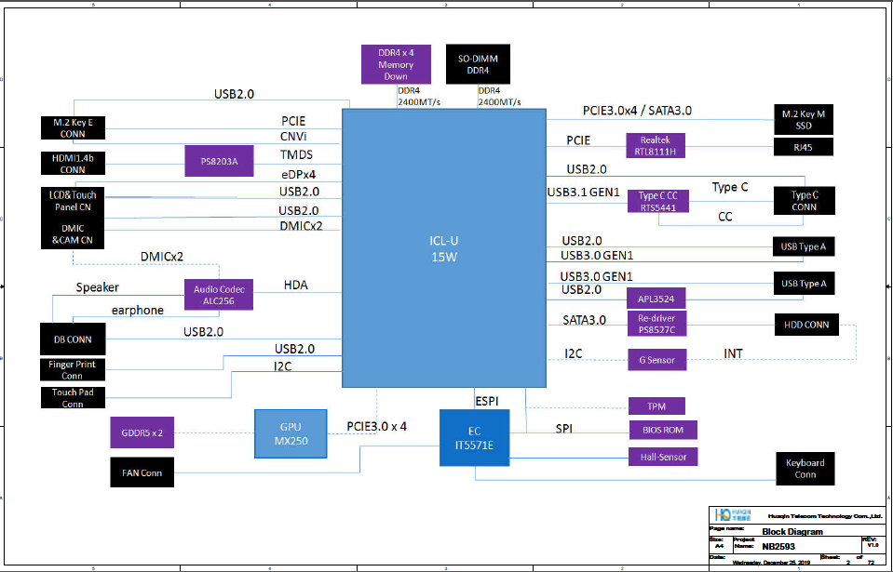Click the EC IT5571E block
The height and width of the screenshot is (572, 893).
tap(474, 438)
